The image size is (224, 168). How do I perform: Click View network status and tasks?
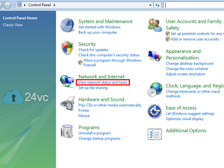tap(103, 83)
